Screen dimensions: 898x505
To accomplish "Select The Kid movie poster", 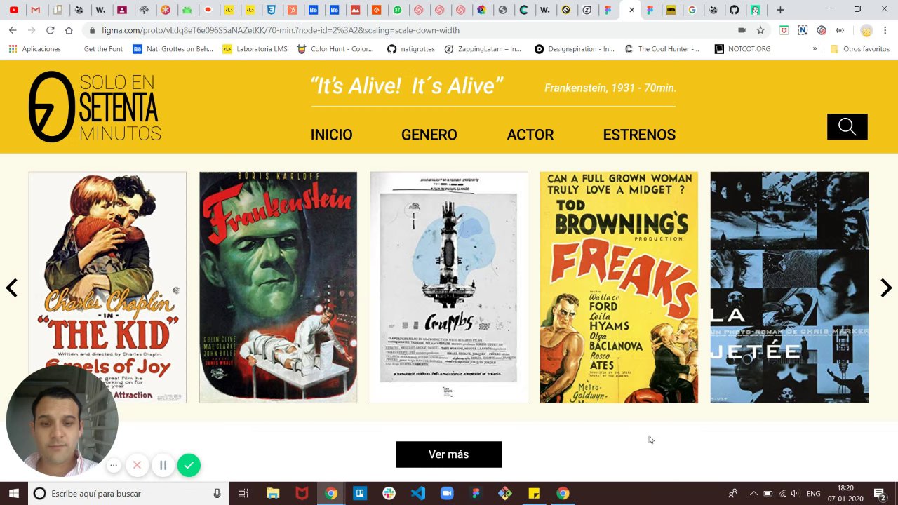I will (107, 288).
